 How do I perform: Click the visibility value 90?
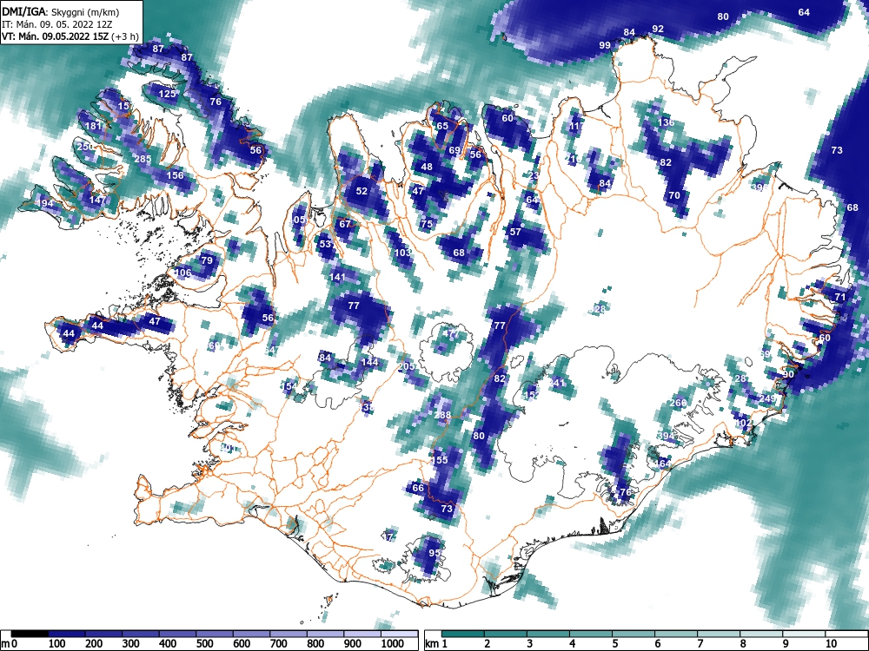coord(788,374)
